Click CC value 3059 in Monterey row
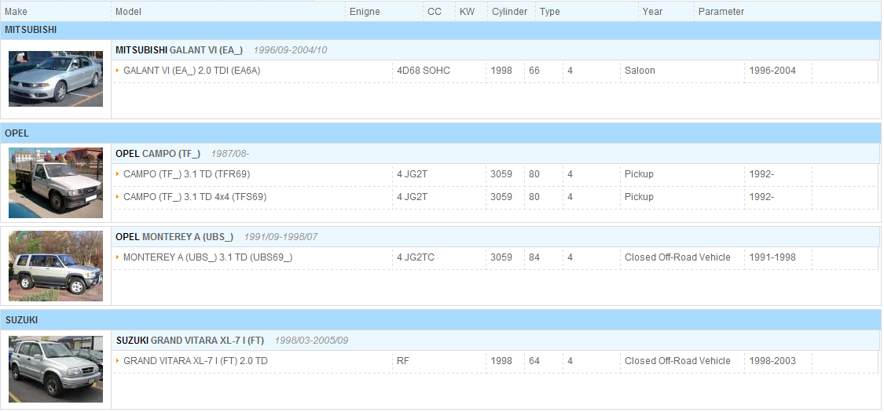The height and width of the screenshot is (412, 884). point(501,257)
